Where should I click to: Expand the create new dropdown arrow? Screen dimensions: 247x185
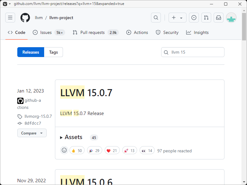coord(181,18)
